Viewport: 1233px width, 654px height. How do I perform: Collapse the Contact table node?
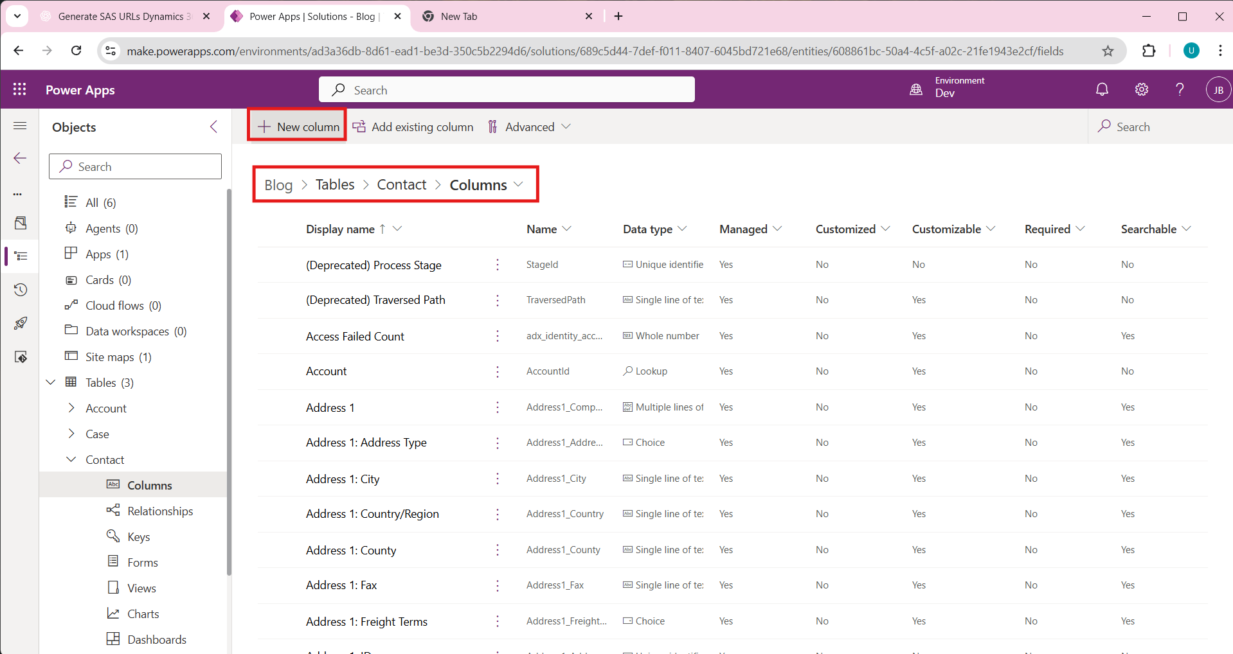point(71,459)
